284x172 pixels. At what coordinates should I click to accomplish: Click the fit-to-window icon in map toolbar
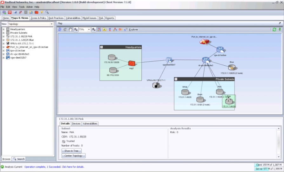[x=99, y=30]
